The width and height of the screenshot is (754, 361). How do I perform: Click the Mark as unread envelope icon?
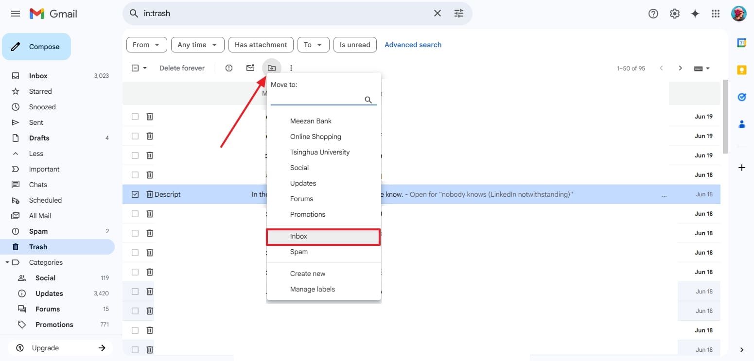point(250,68)
